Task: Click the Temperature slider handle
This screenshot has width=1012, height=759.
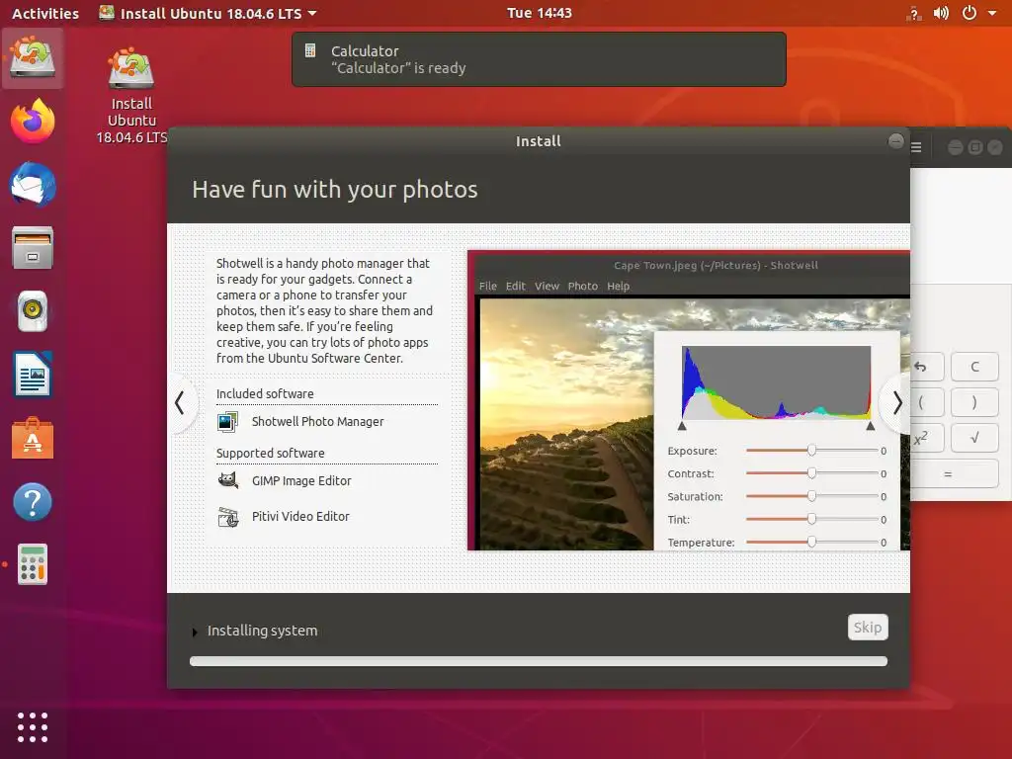Action: coord(811,543)
